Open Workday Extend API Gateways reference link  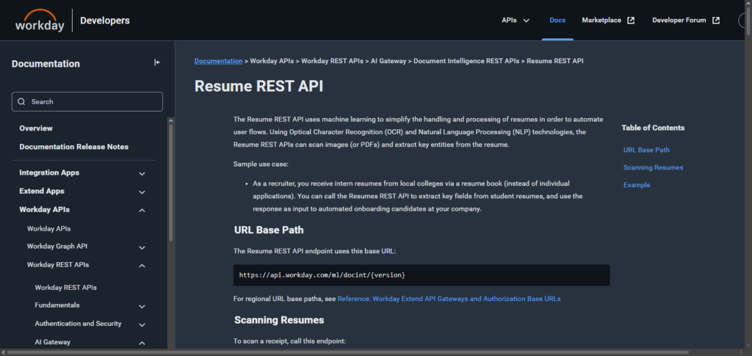coord(449,299)
